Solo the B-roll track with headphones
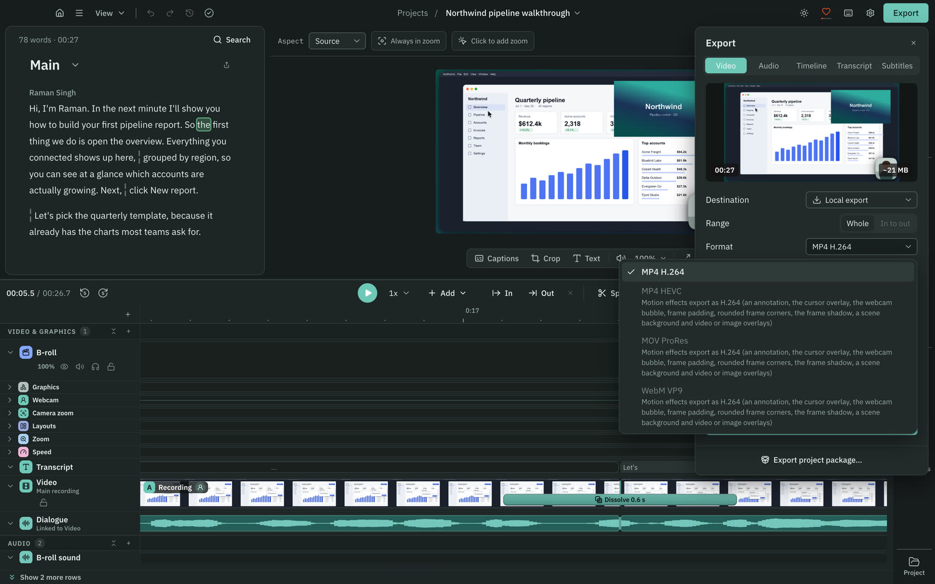 (95, 367)
